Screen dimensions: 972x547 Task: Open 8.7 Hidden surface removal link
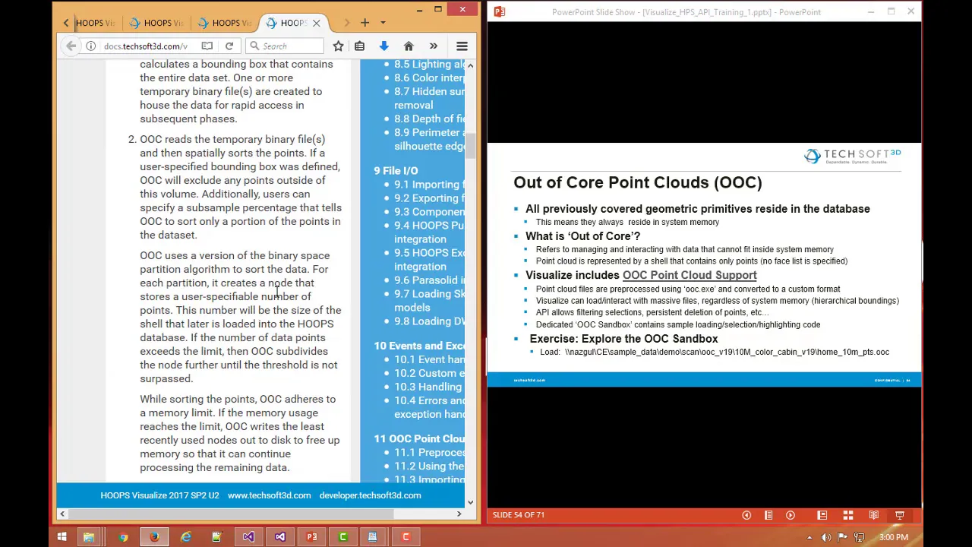[429, 98]
